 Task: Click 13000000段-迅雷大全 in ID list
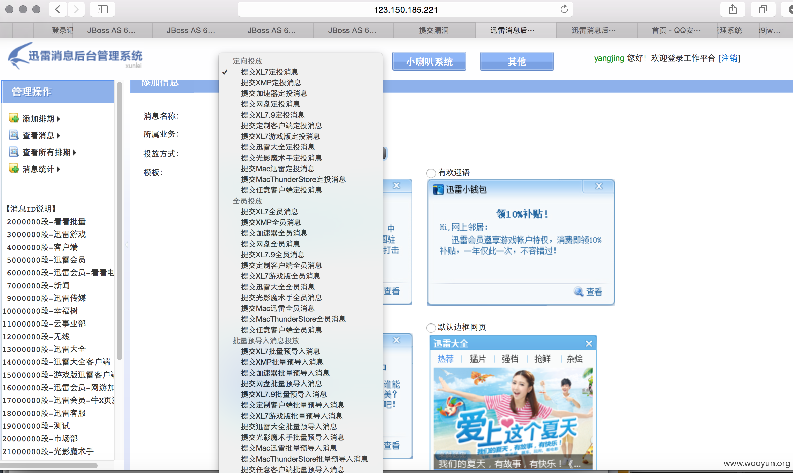pyautogui.click(x=44, y=349)
